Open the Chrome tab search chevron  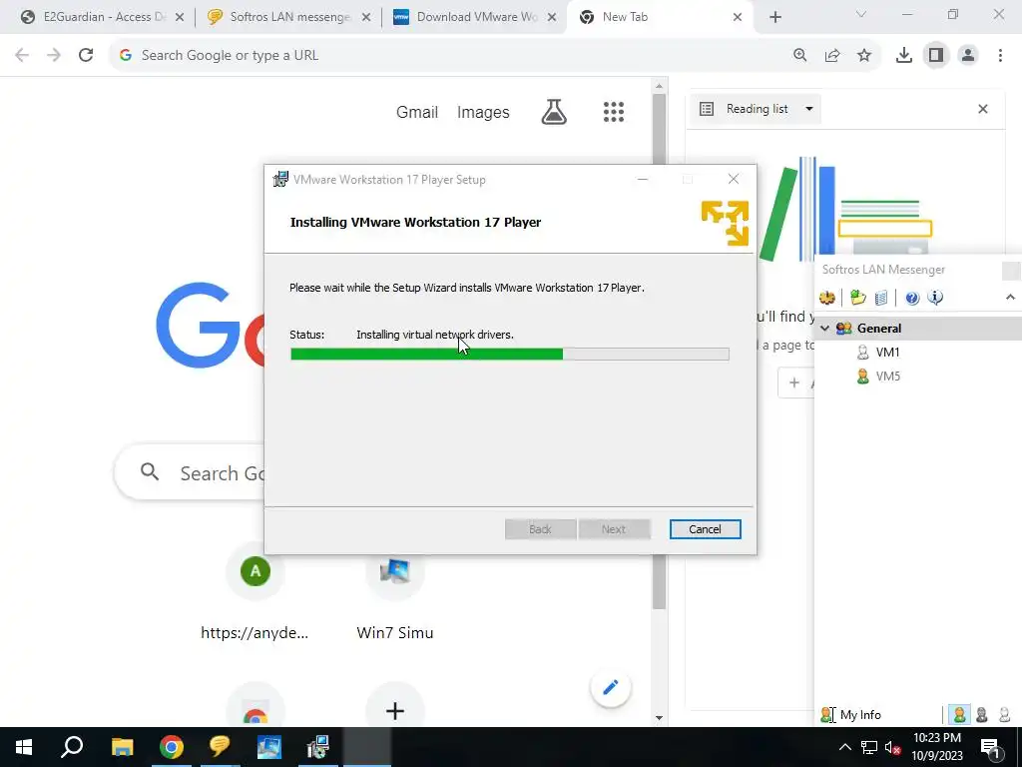click(860, 14)
